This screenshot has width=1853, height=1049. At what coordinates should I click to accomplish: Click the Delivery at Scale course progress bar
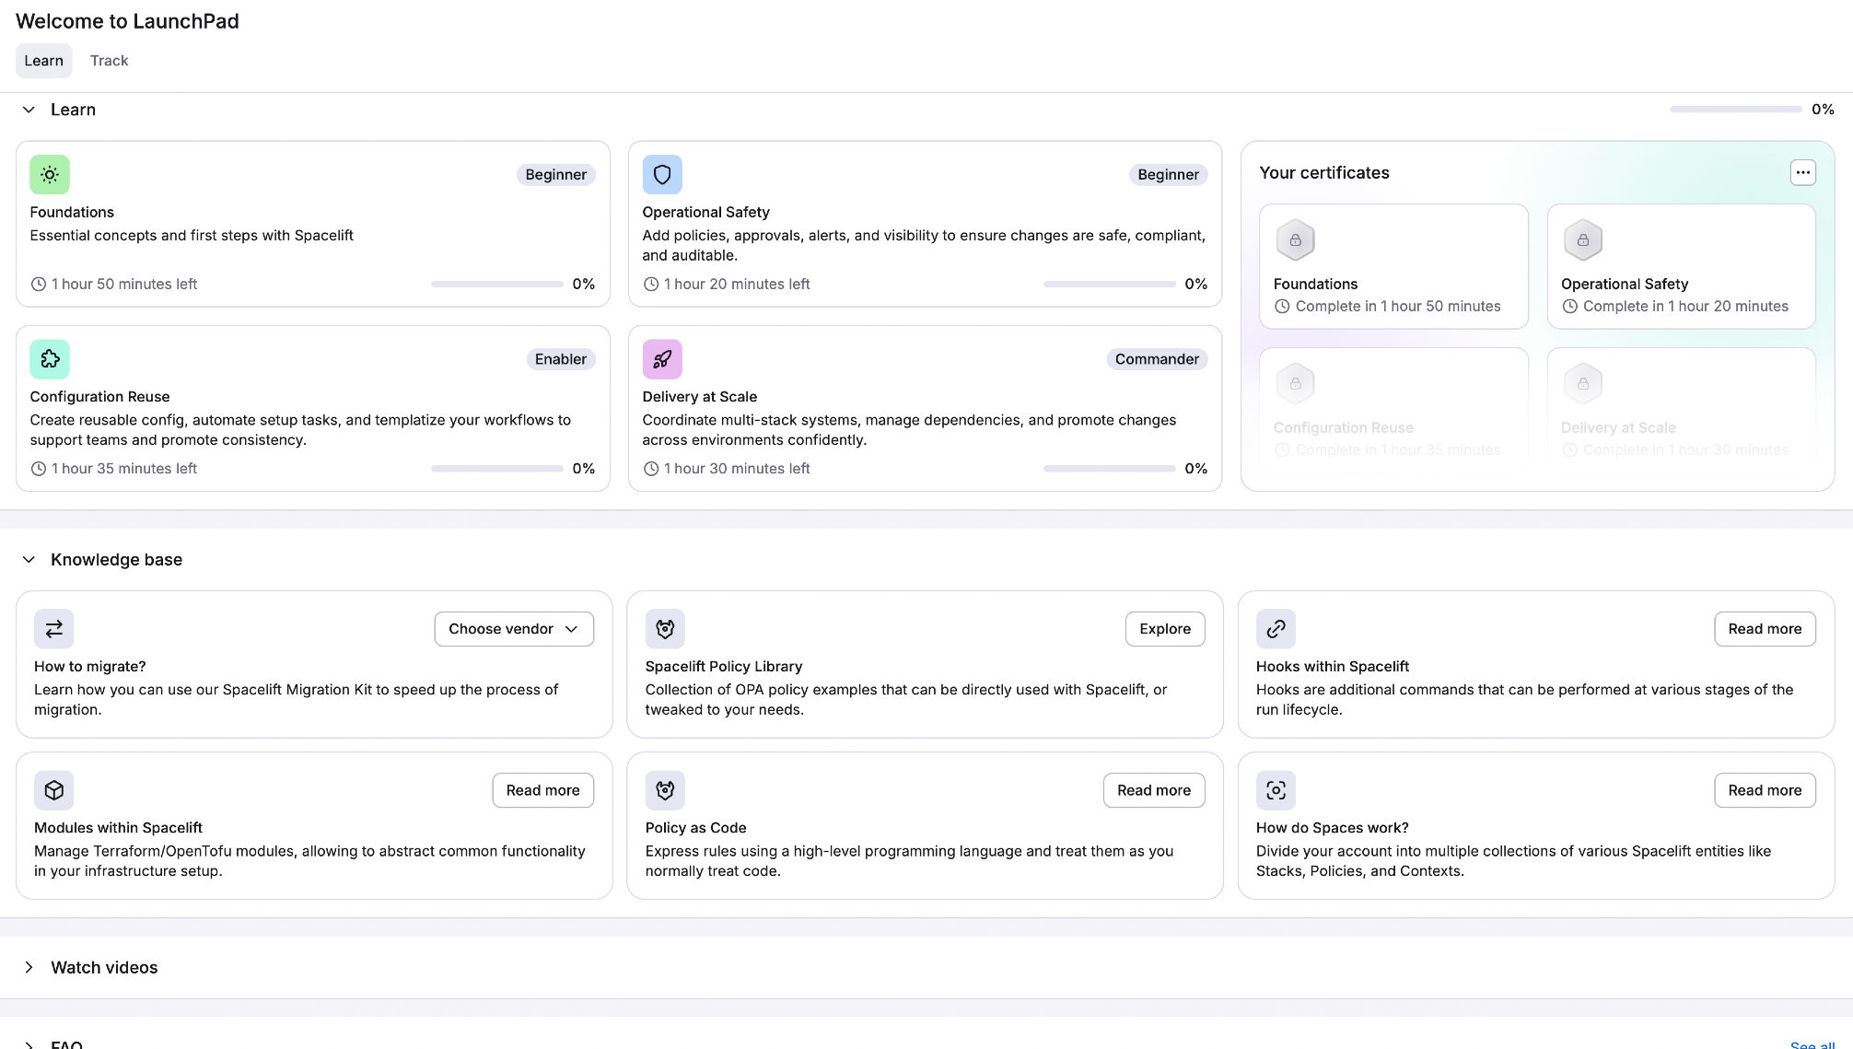tap(1109, 469)
